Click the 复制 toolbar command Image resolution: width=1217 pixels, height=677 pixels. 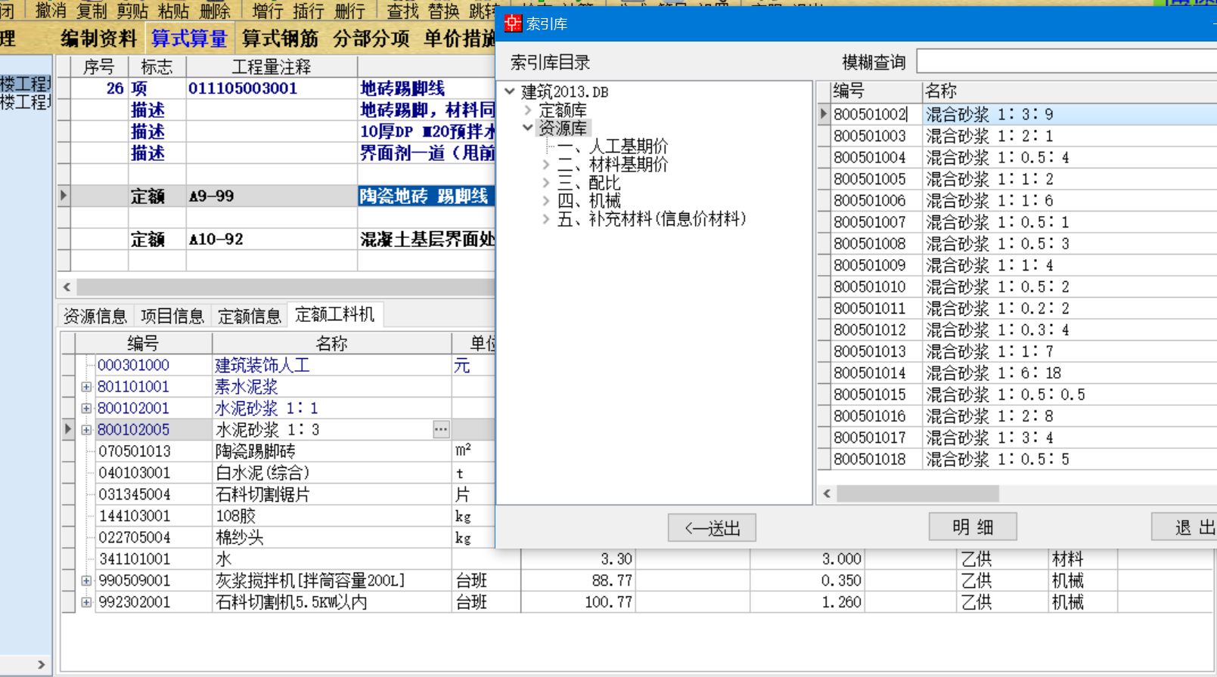pos(92,11)
